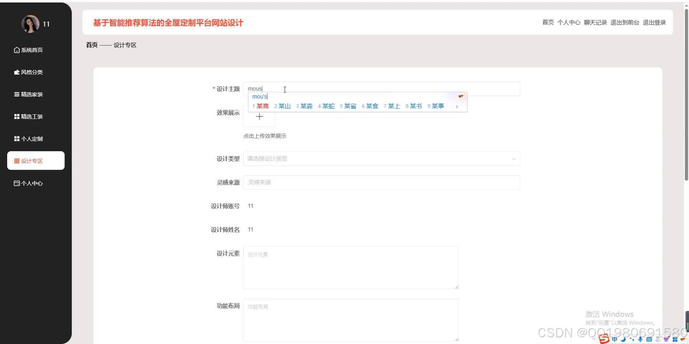Click into the 设计元素 textarea
The image size is (689, 344).
351,268
